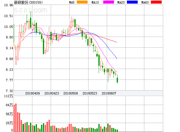Click the 8.68 price axis label

tap(9, 59)
